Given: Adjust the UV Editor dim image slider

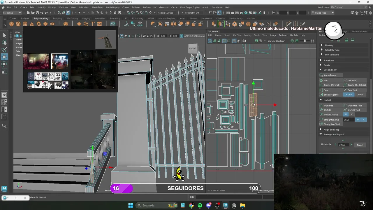Looking at the screenshot, I should (x=305, y=41).
